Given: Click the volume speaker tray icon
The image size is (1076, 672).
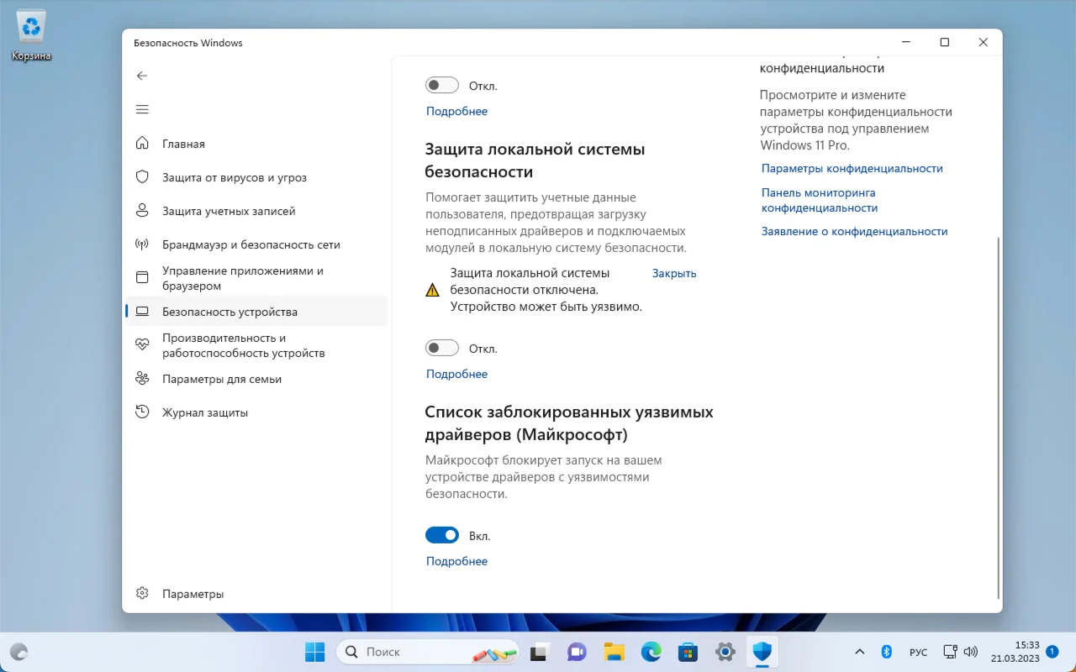Looking at the screenshot, I should [x=971, y=652].
